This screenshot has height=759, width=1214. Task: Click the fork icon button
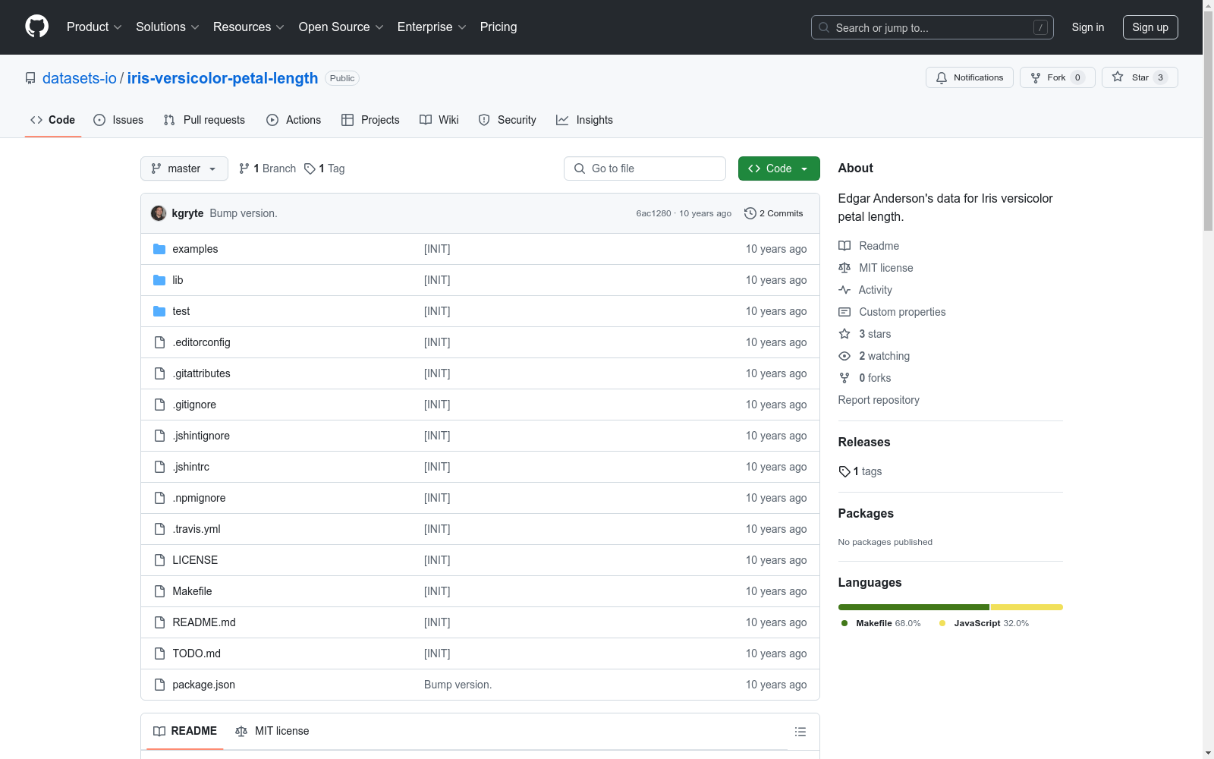point(1036,77)
